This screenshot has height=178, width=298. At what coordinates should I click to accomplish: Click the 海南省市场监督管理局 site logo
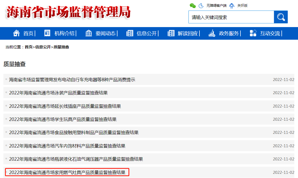tap(68, 12)
